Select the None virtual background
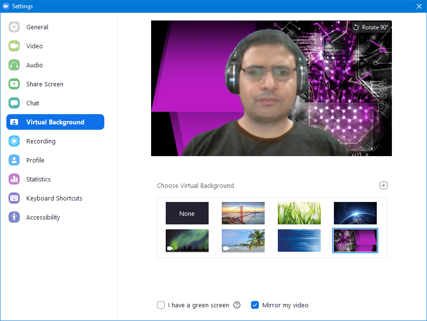The height and width of the screenshot is (321, 427). click(187, 213)
